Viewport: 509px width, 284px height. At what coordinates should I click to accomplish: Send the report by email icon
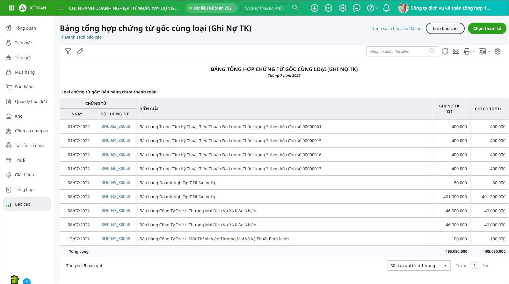[x=456, y=51]
